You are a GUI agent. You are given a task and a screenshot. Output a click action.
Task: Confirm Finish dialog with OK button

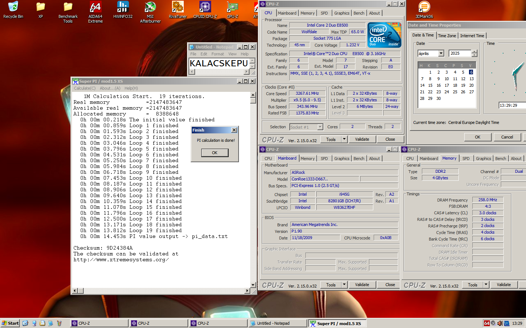point(215,153)
